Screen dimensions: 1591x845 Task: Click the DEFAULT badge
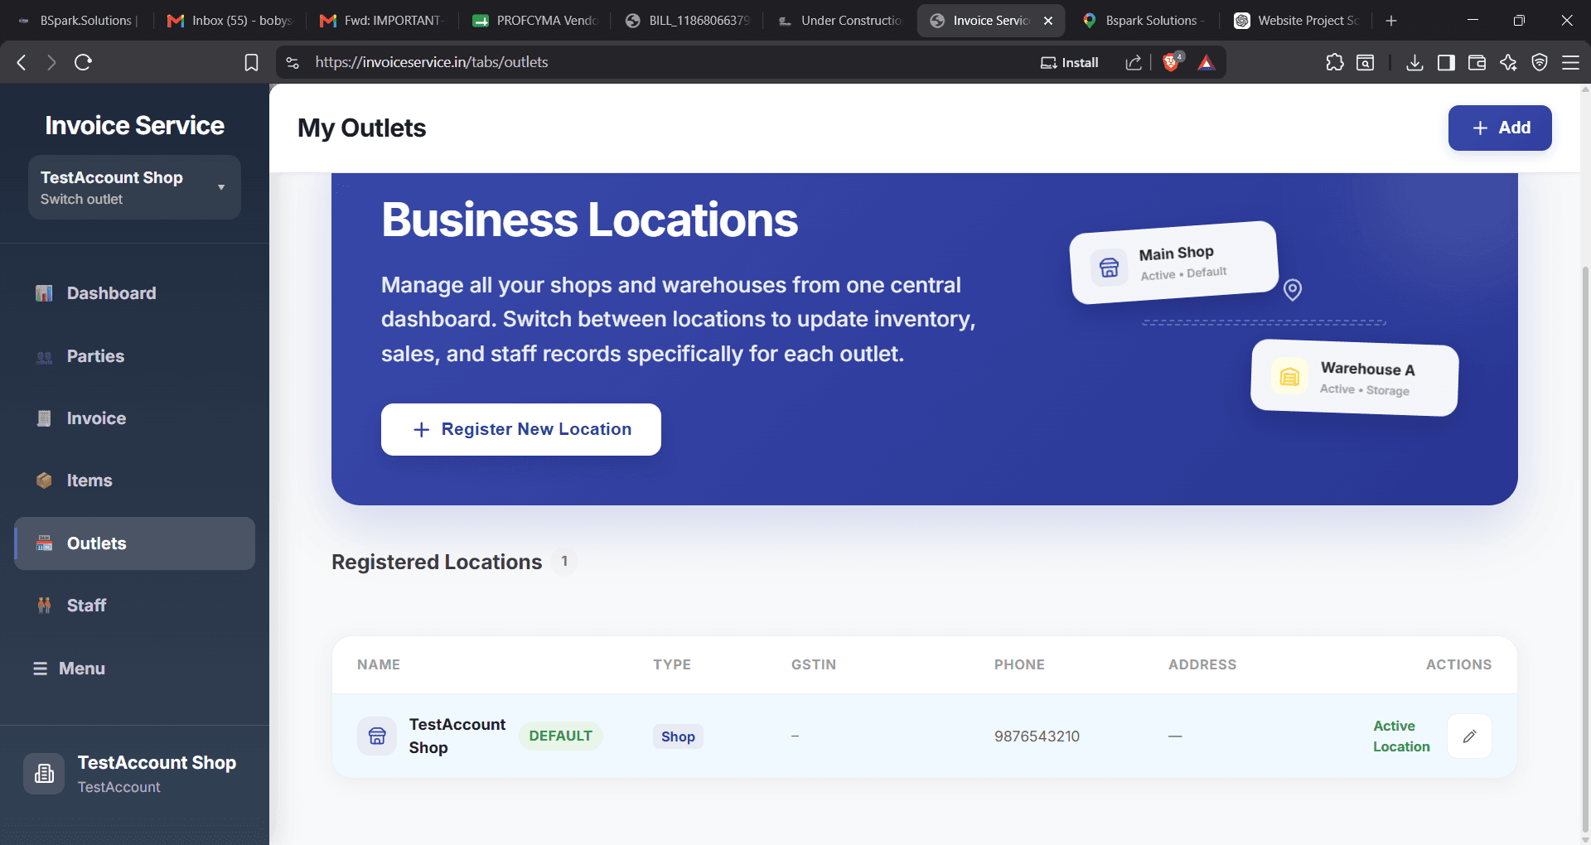point(561,736)
